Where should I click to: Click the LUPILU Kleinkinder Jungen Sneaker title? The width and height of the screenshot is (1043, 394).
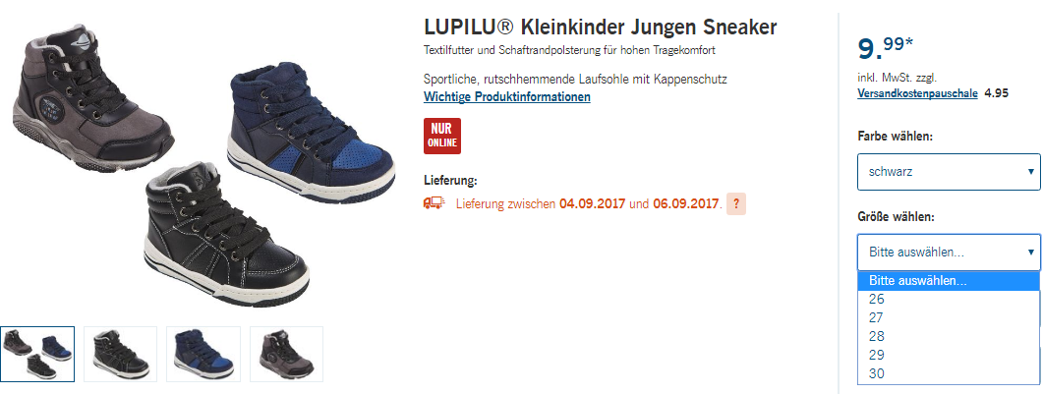tap(600, 28)
